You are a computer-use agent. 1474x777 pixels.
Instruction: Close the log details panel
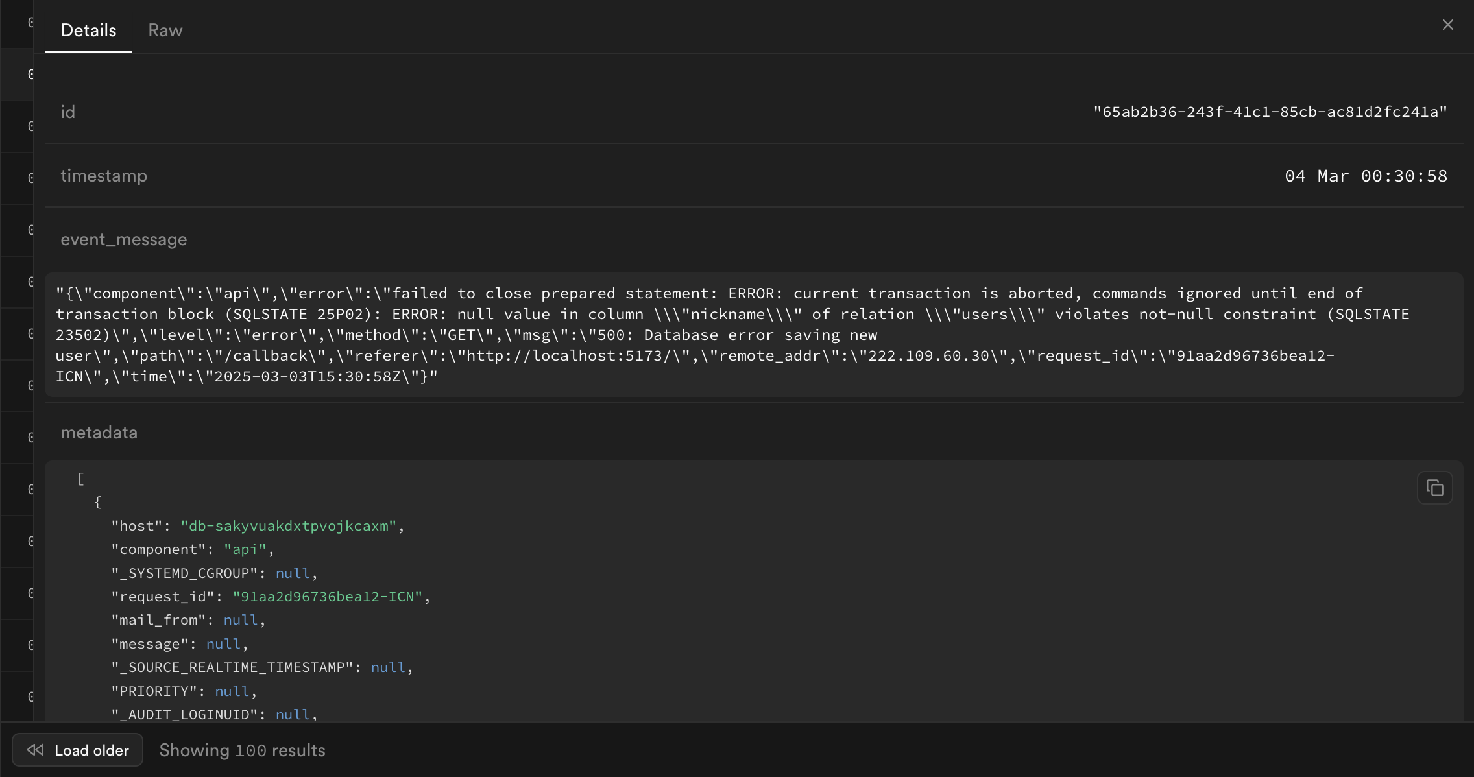(x=1447, y=25)
